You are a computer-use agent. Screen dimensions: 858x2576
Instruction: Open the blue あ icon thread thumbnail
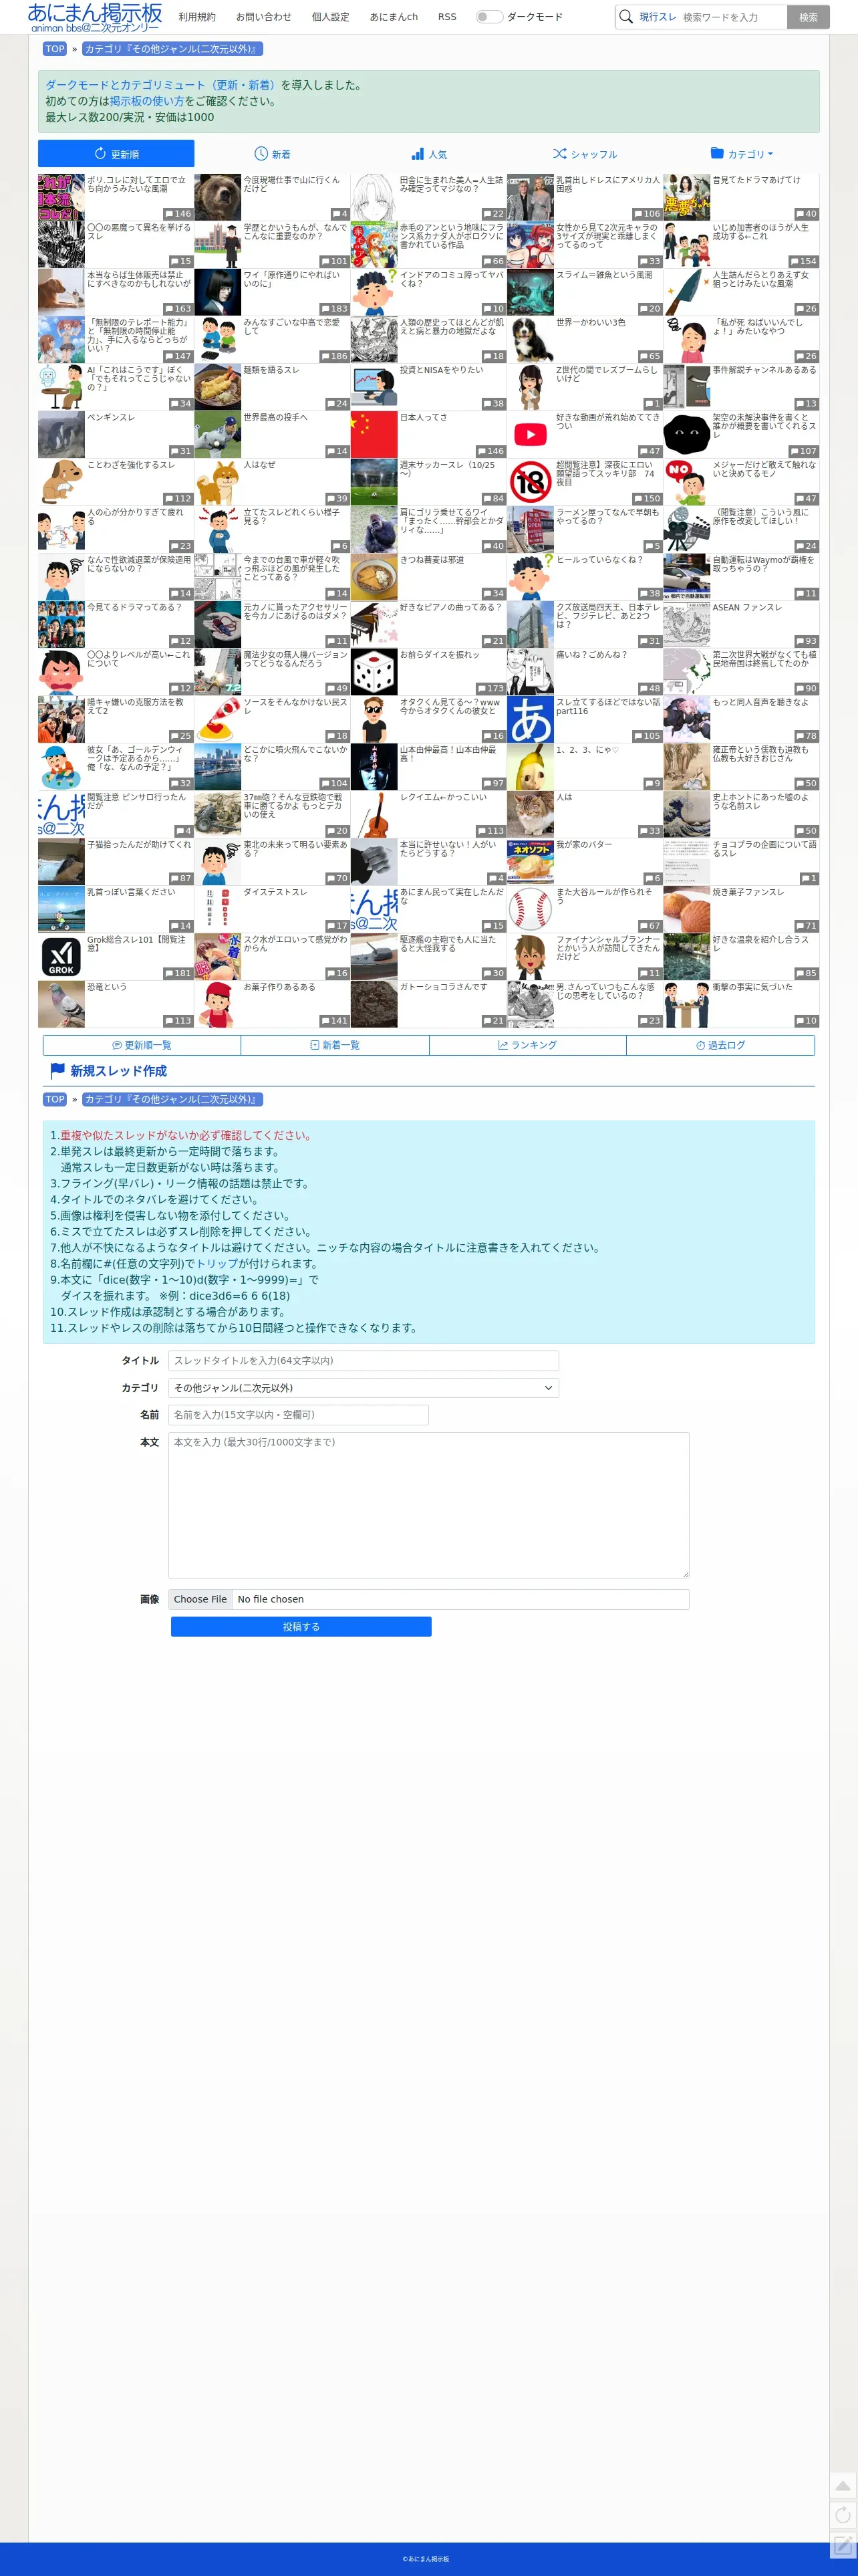click(530, 719)
